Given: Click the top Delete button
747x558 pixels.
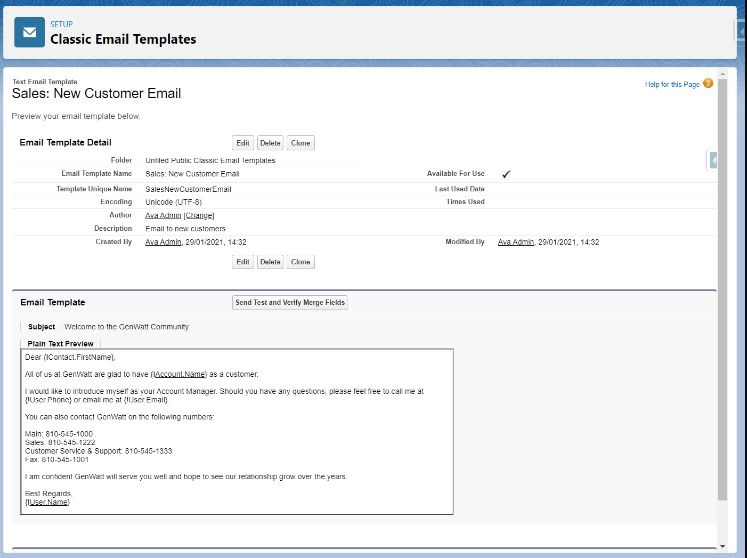Looking at the screenshot, I should pyautogui.click(x=270, y=143).
